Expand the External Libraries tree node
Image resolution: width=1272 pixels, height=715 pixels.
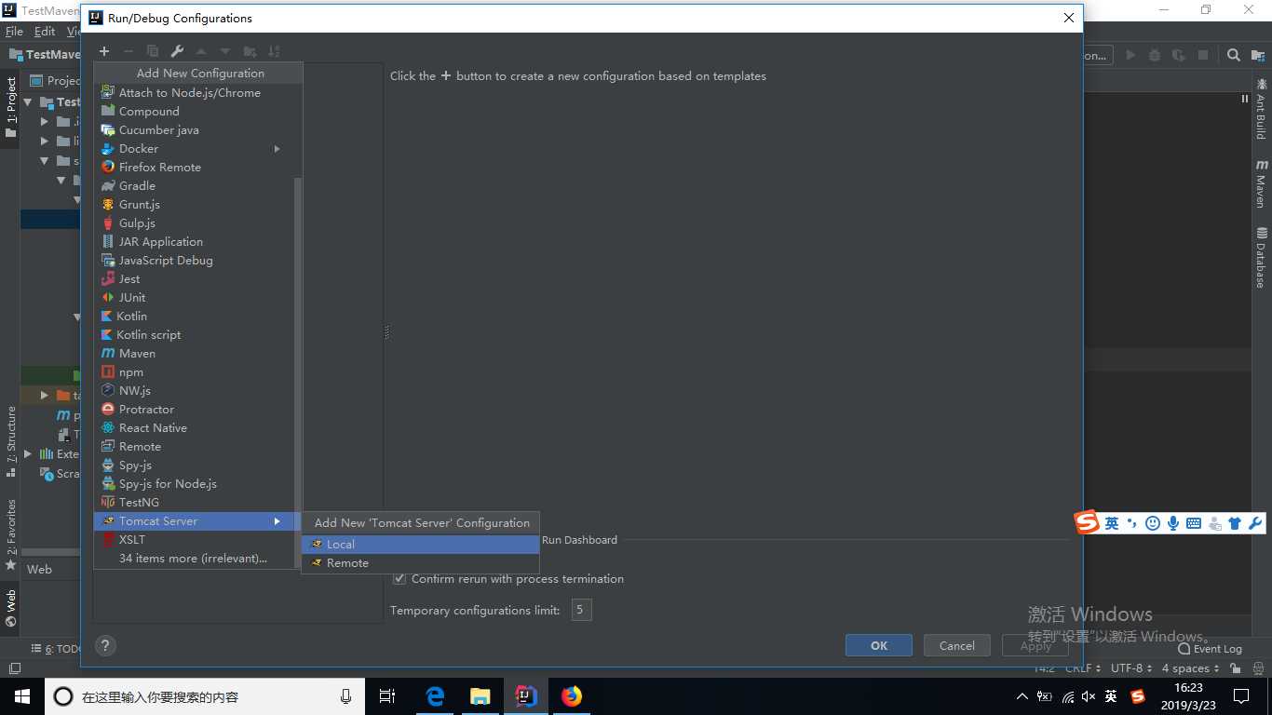tap(27, 453)
